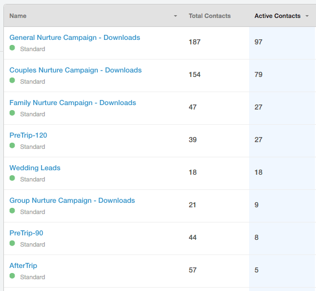This screenshot has height=291, width=316.
Task: Click green status dot for PreTrip-120
Action: coord(12,145)
